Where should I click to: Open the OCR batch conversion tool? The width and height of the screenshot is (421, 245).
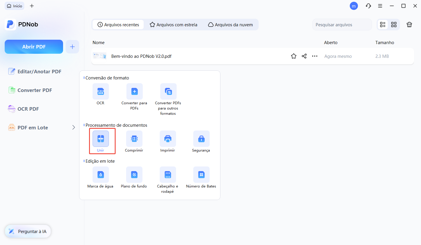(x=100, y=91)
